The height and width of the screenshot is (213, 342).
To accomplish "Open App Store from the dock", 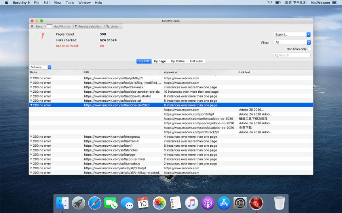I will point(224,203).
